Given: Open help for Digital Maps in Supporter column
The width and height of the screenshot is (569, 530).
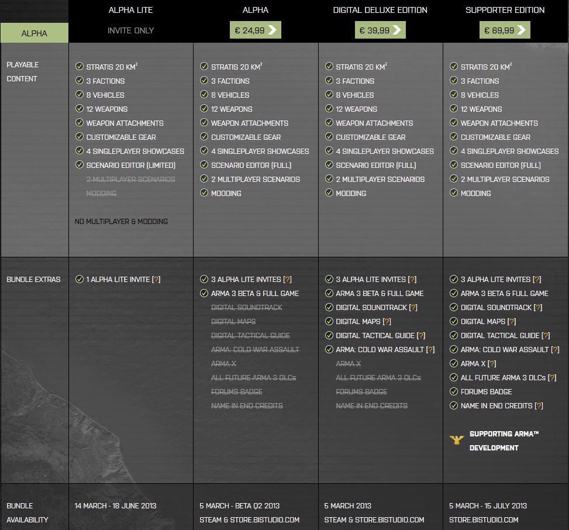Looking at the screenshot, I should coord(512,322).
